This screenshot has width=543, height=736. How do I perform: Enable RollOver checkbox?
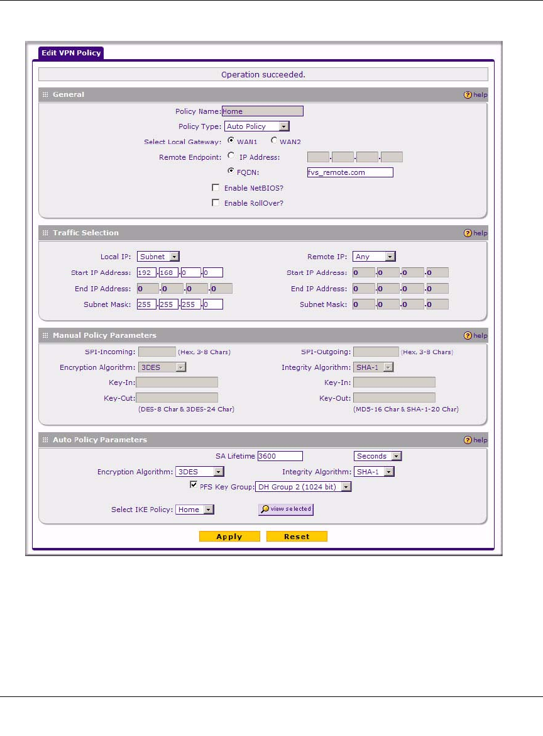pyautogui.click(x=216, y=203)
